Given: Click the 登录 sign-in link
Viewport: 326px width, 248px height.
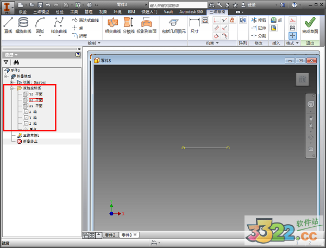Looking at the screenshot, I should (252, 5).
